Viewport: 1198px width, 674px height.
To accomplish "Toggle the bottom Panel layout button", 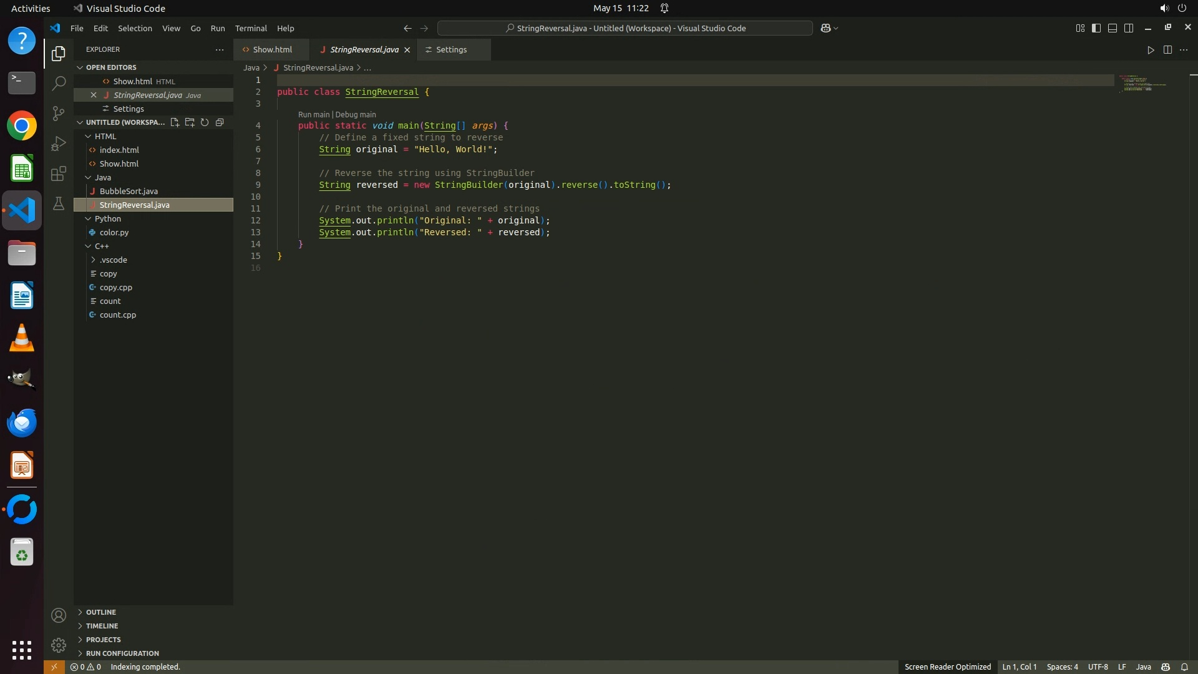I will (1113, 28).
